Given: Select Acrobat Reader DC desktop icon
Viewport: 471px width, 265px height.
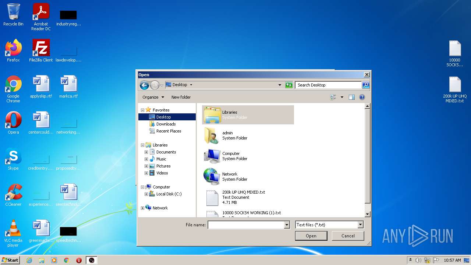Looking at the screenshot, I should click(x=41, y=17).
